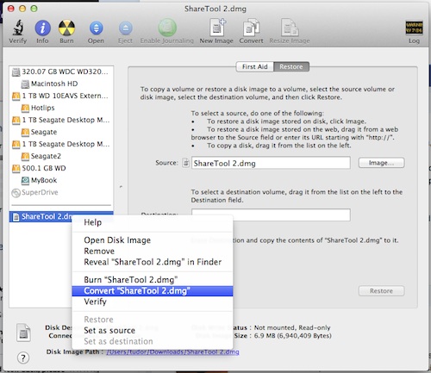Click the disk image icon beside Source field
This screenshot has width=431, height=373.
pos(186,163)
